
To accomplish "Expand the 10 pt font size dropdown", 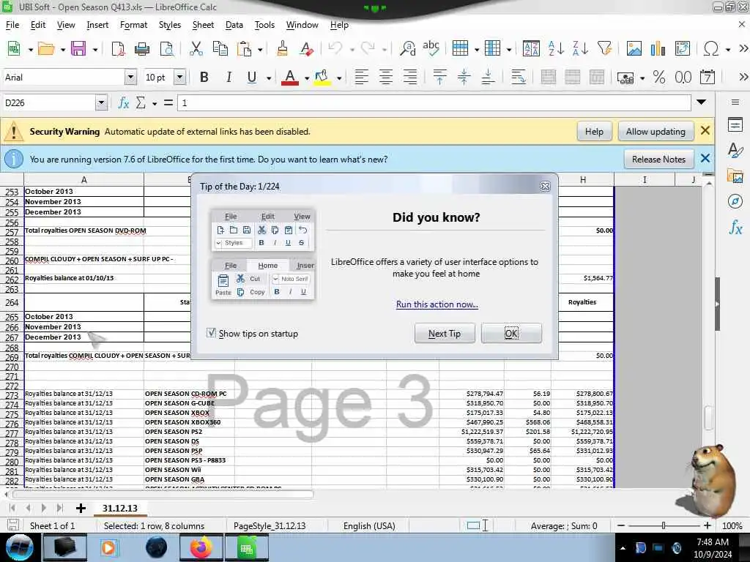I will (x=180, y=77).
